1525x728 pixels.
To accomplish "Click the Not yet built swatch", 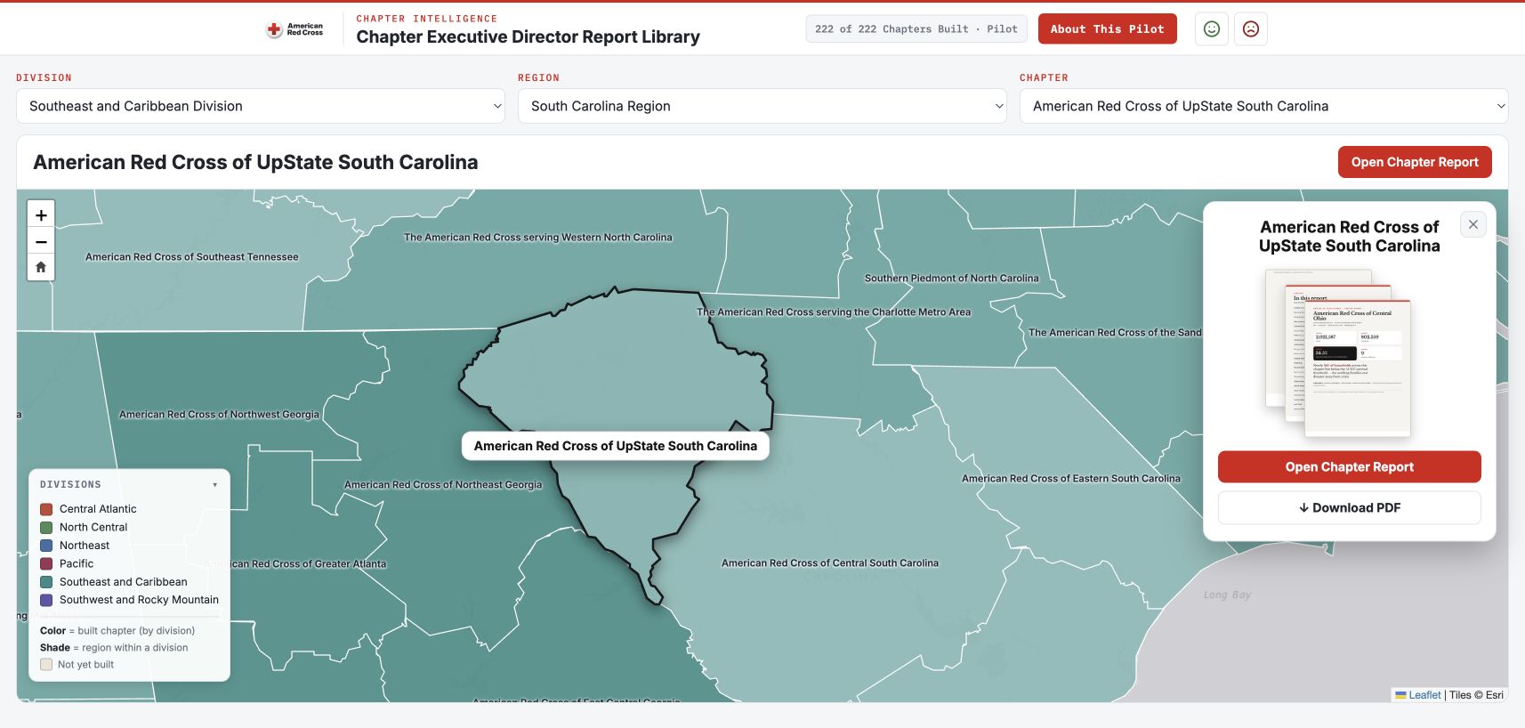I will [x=46, y=665].
